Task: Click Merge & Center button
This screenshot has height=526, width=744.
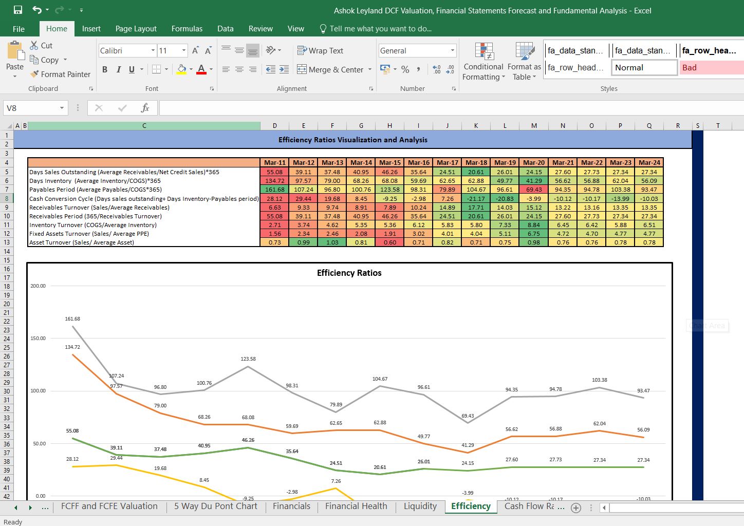Action: (x=330, y=69)
